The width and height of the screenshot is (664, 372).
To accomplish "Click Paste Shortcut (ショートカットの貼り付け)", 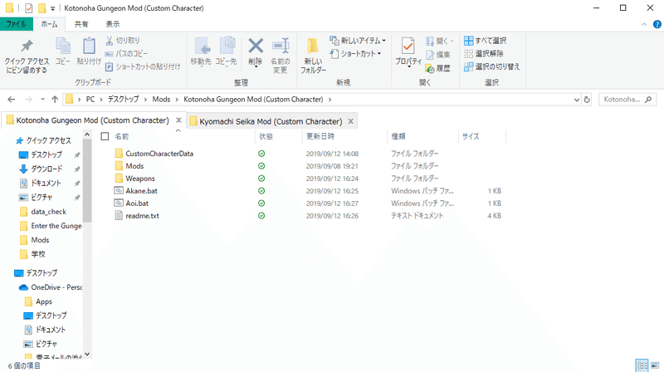I will pos(143,66).
